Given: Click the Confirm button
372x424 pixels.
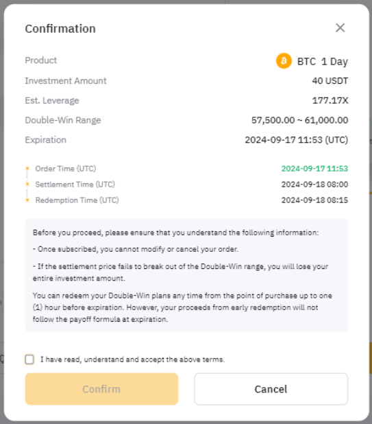Looking at the screenshot, I should coord(102,389).
